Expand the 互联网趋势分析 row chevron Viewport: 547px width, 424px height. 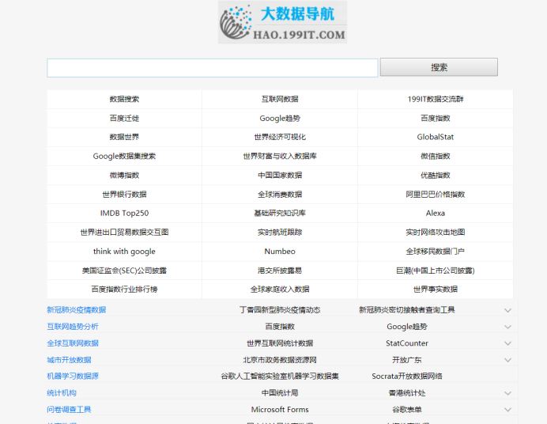[508, 327]
